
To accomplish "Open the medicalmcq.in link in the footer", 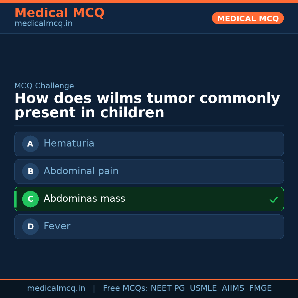I will click(56, 288).
